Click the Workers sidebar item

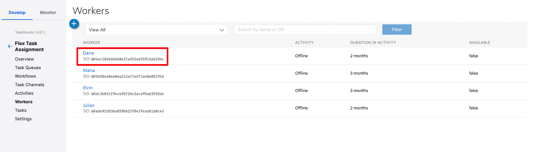click(24, 102)
